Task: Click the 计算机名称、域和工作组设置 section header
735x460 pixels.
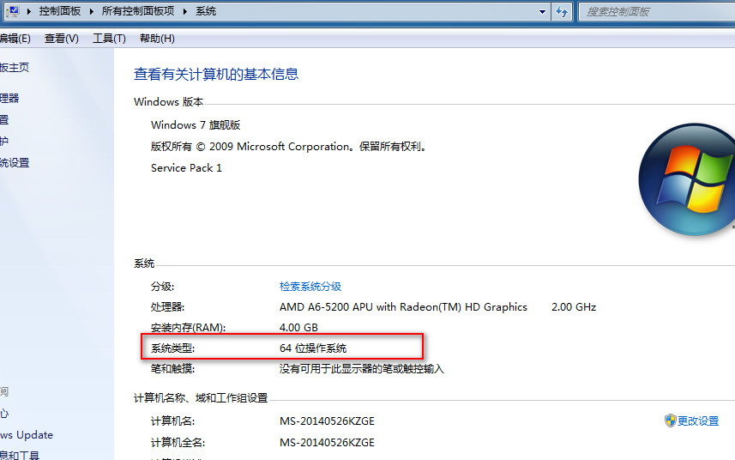Action: 201,398
